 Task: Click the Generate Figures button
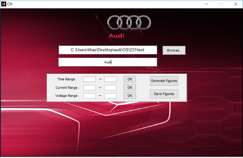(x=164, y=81)
